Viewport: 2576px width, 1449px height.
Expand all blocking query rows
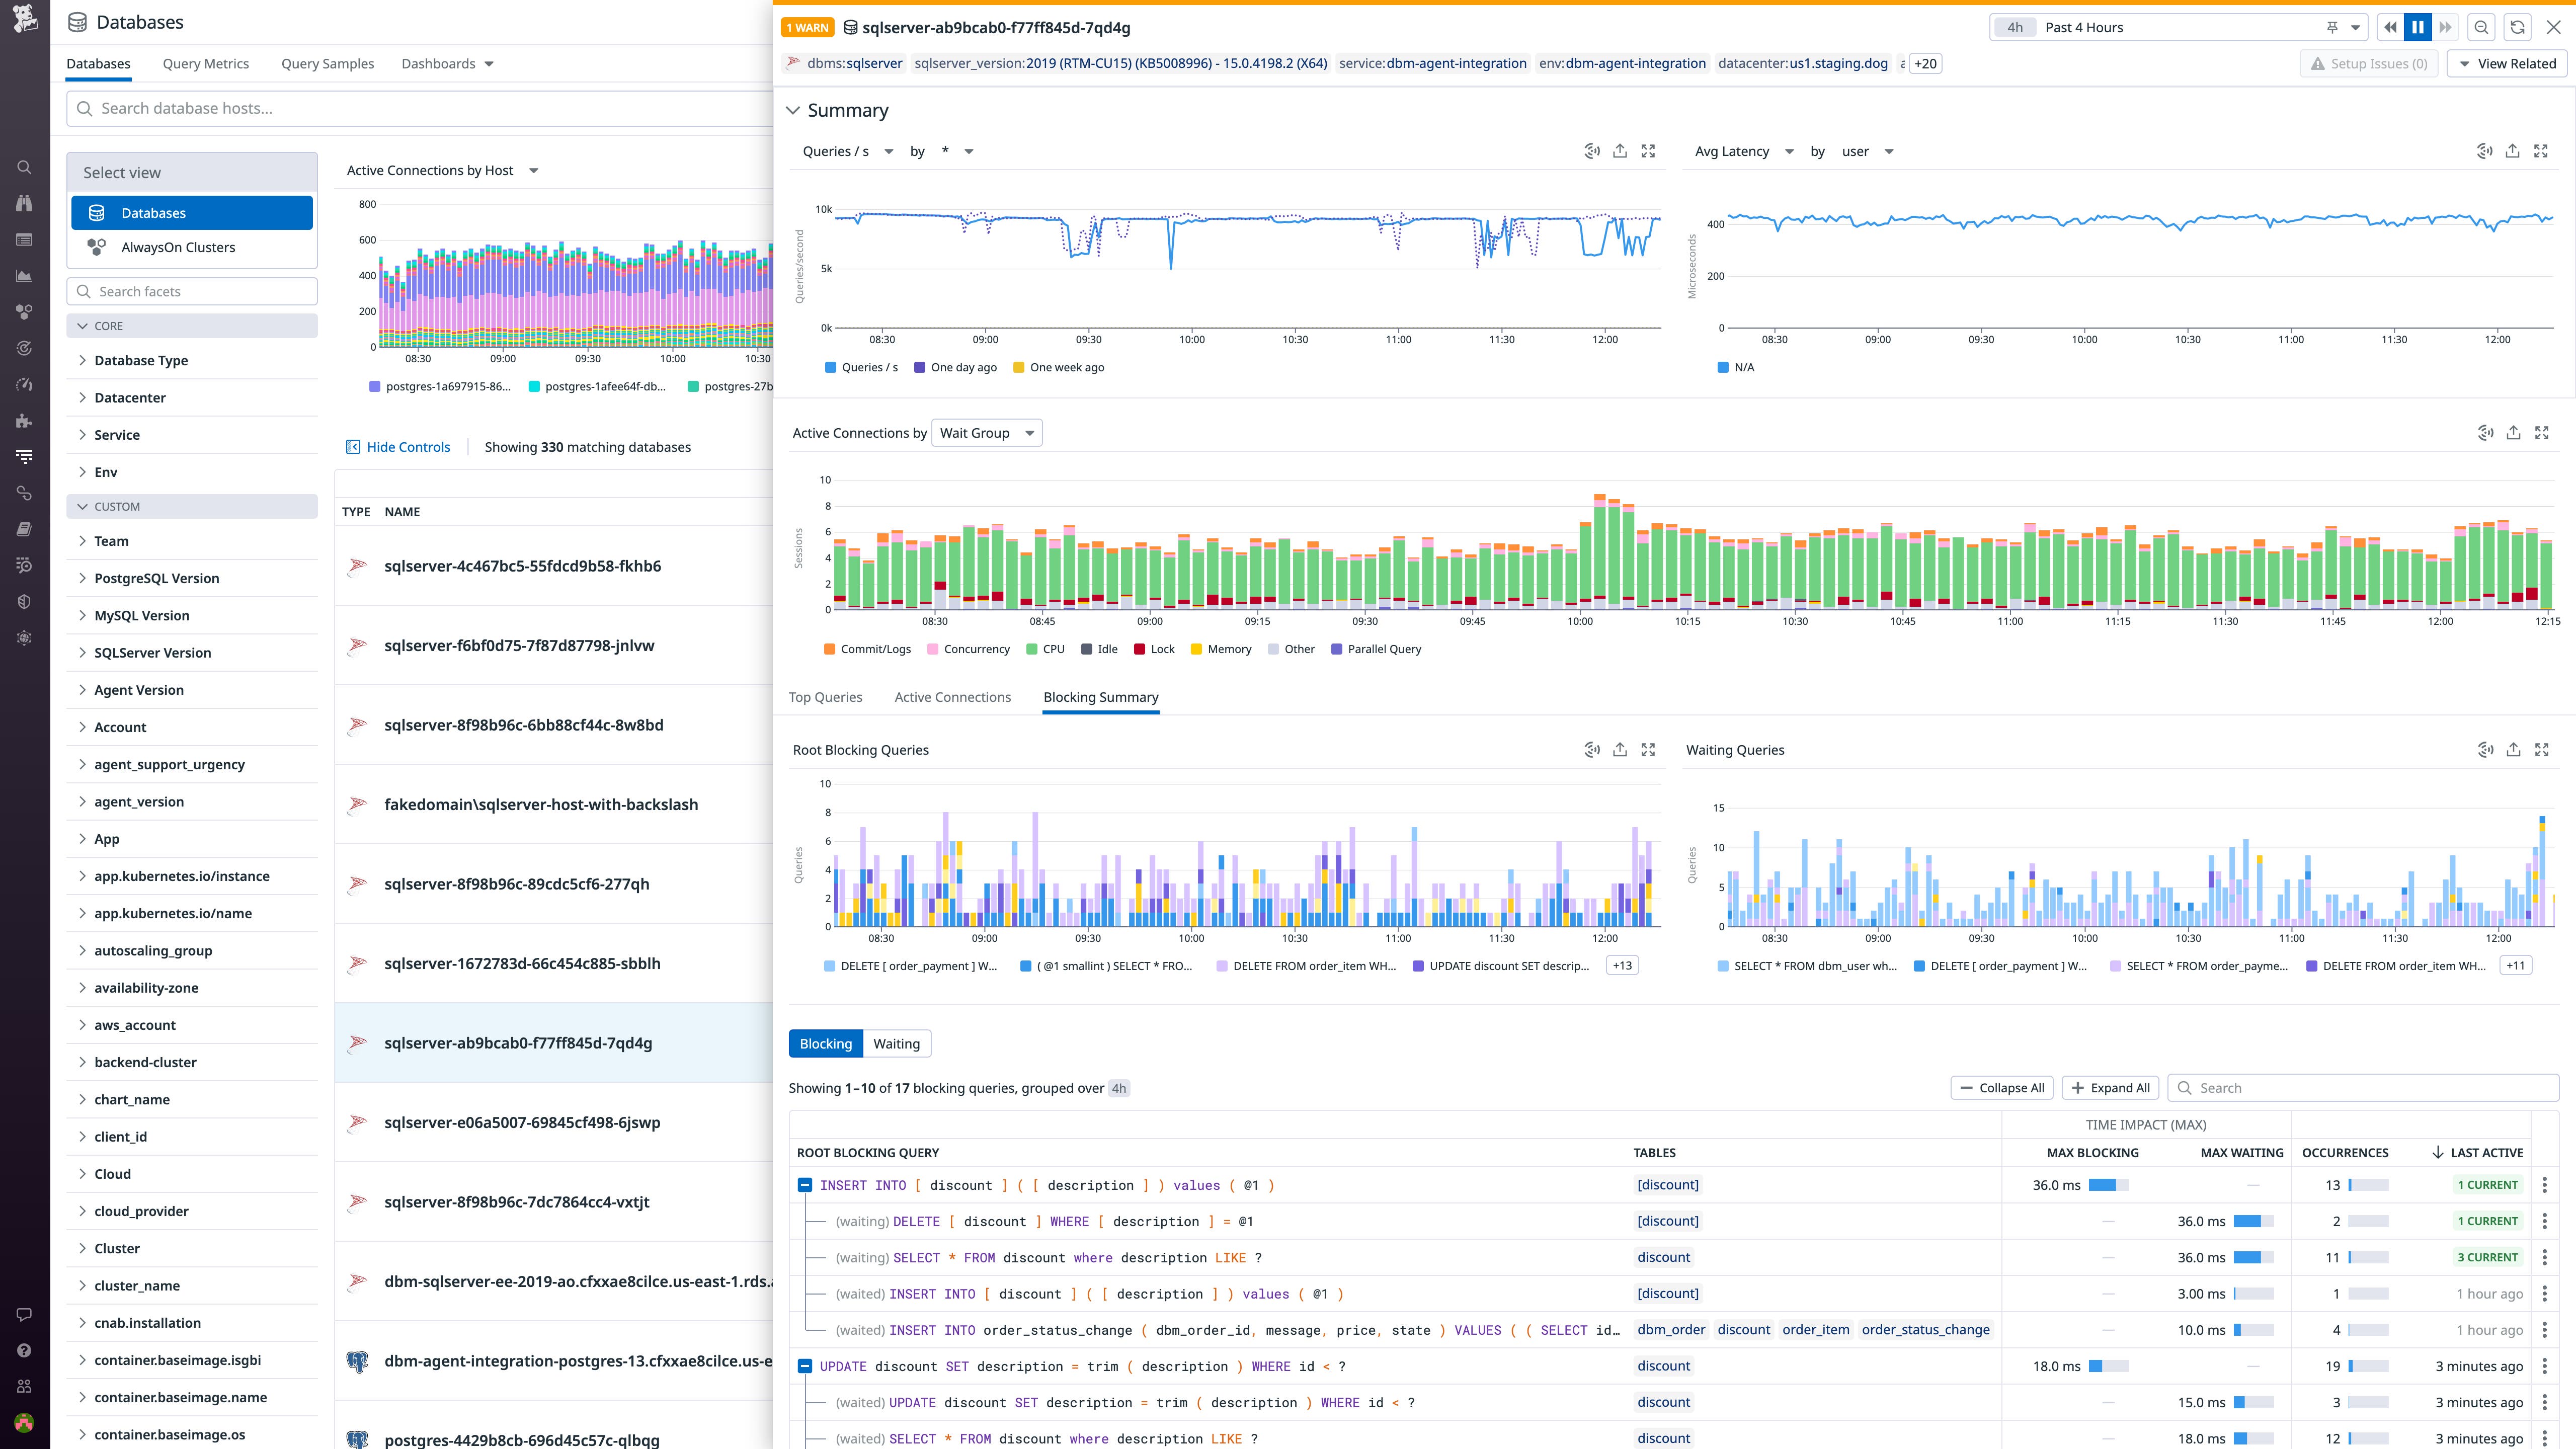[2110, 1087]
